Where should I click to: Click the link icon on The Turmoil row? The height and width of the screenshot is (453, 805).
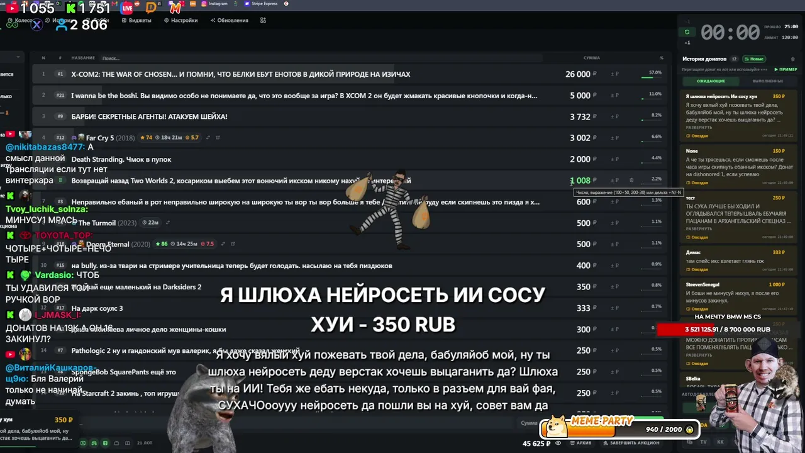[168, 223]
